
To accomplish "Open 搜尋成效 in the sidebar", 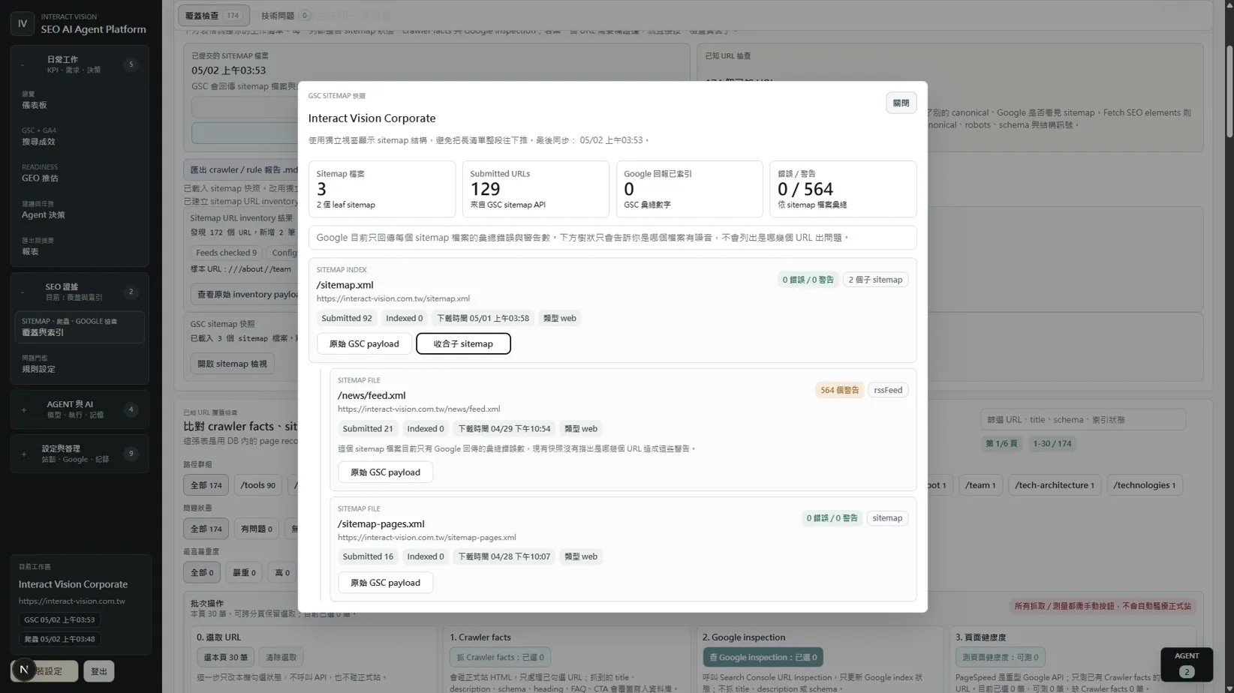I will (80, 136).
